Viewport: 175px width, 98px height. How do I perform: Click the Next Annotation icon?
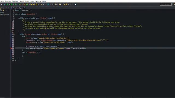(x=56, y=4)
